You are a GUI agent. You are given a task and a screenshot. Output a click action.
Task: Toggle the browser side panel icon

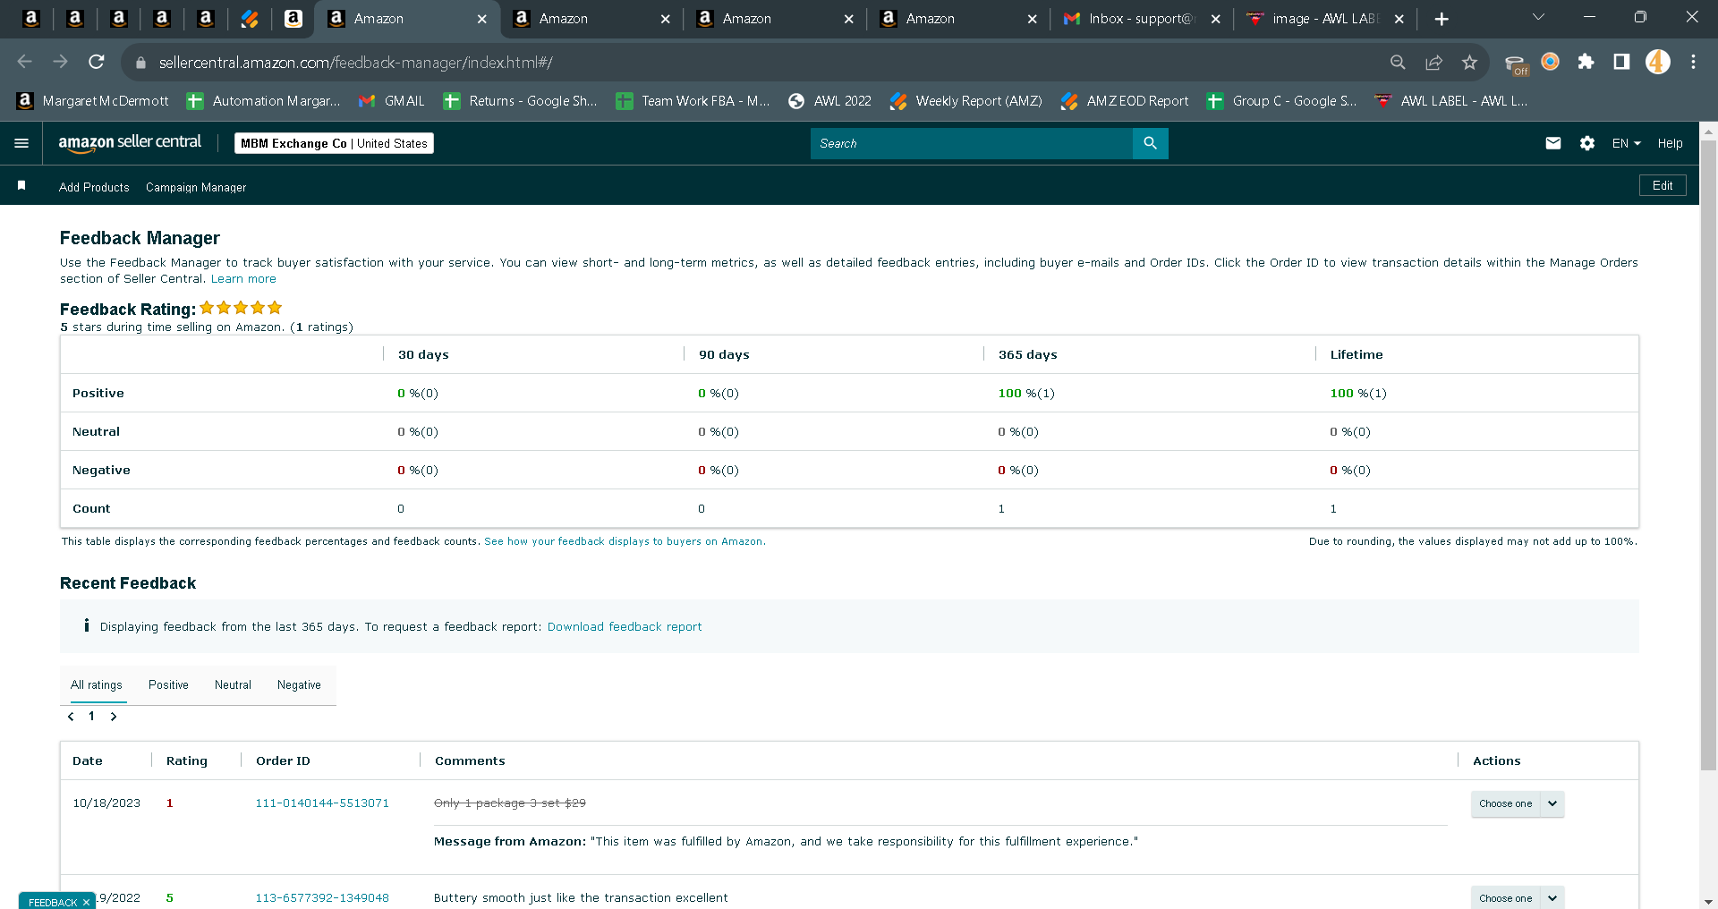[x=1621, y=62]
